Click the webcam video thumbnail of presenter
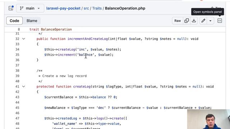Viewport: 230px width, 129px height. tap(208, 119)
